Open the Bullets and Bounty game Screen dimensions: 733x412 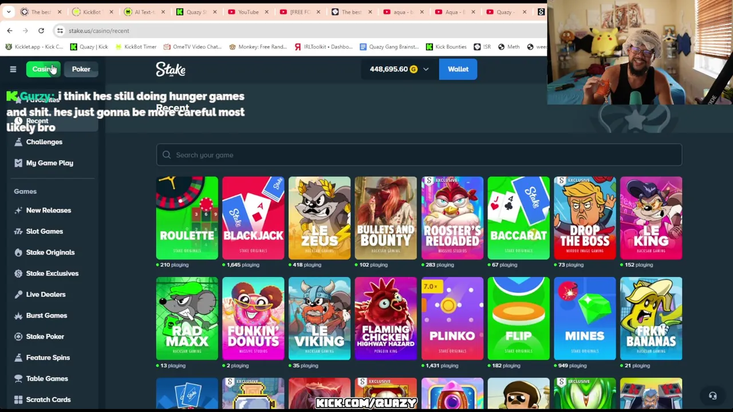point(385,218)
